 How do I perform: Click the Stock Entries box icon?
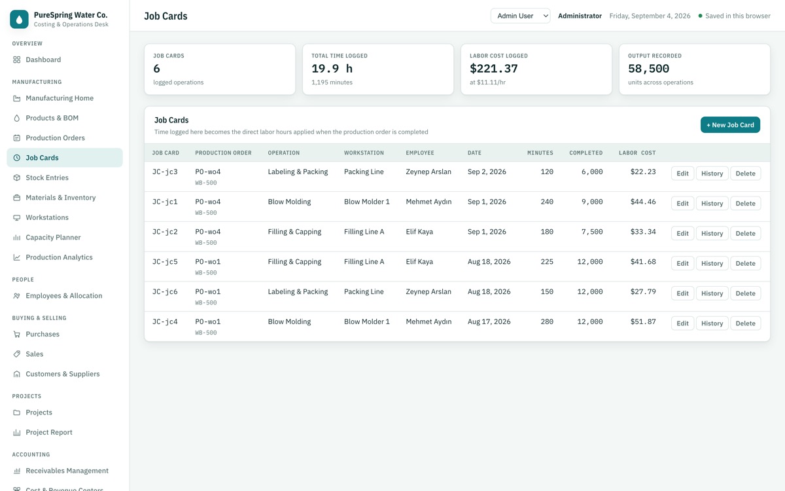pyautogui.click(x=17, y=177)
